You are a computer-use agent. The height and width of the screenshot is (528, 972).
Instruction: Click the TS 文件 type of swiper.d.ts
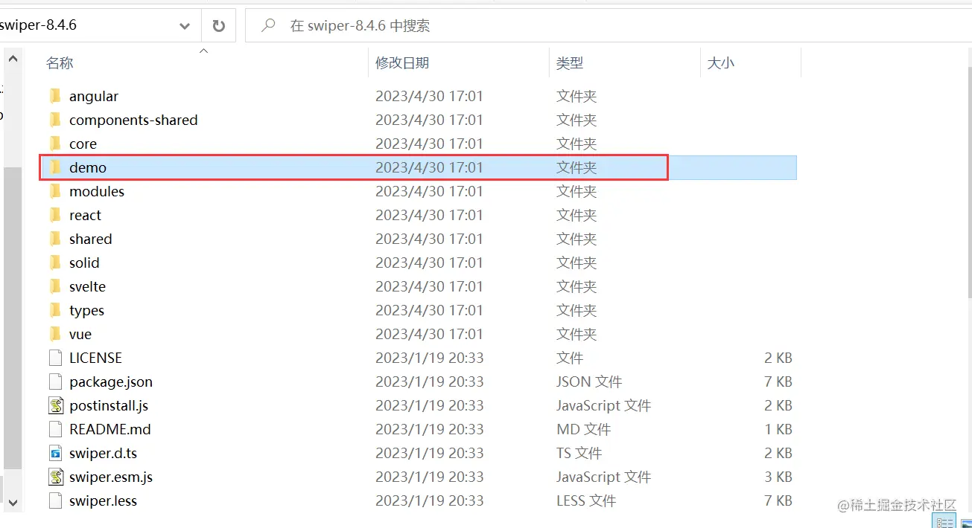tap(579, 454)
